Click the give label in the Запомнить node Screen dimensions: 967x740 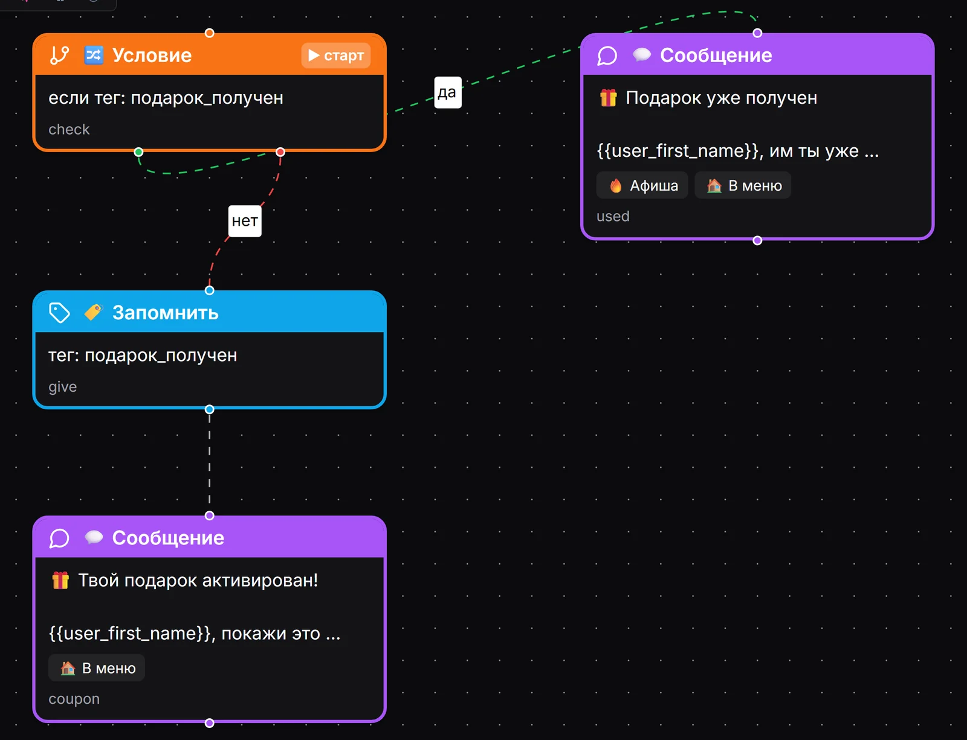[x=63, y=387]
